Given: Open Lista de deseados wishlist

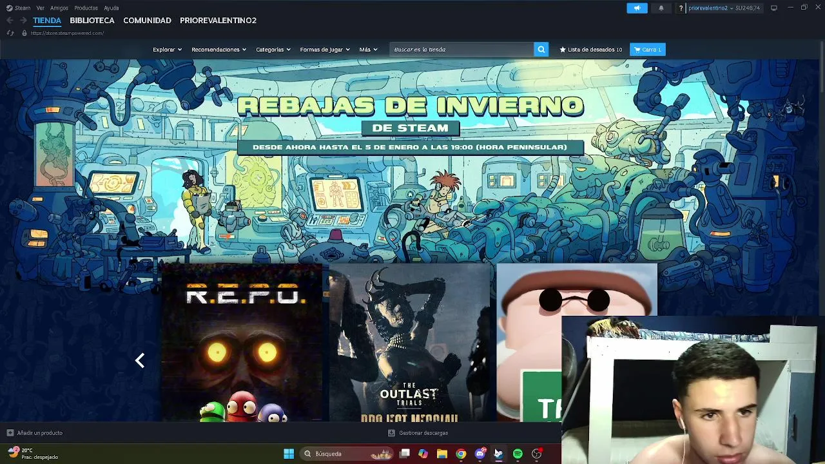Looking at the screenshot, I should tap(590, 50).
